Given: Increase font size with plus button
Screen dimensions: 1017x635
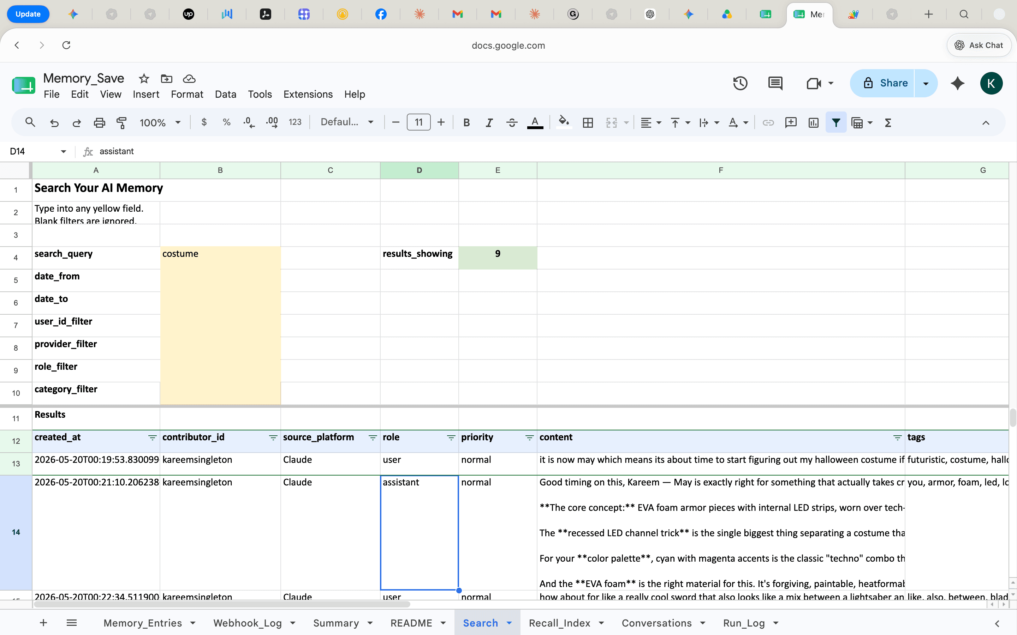Looking at the screenshot, I should click(441, 122).
